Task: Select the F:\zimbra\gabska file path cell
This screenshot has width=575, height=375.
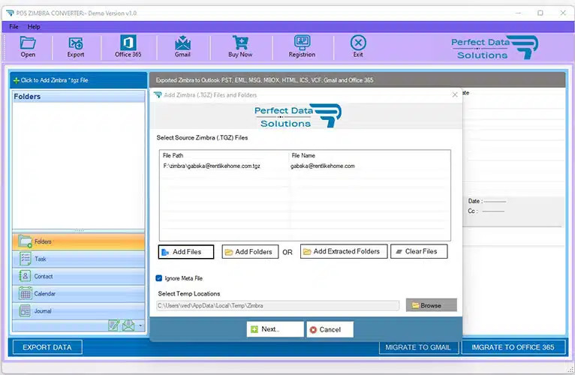Action: tap(212, 166)
